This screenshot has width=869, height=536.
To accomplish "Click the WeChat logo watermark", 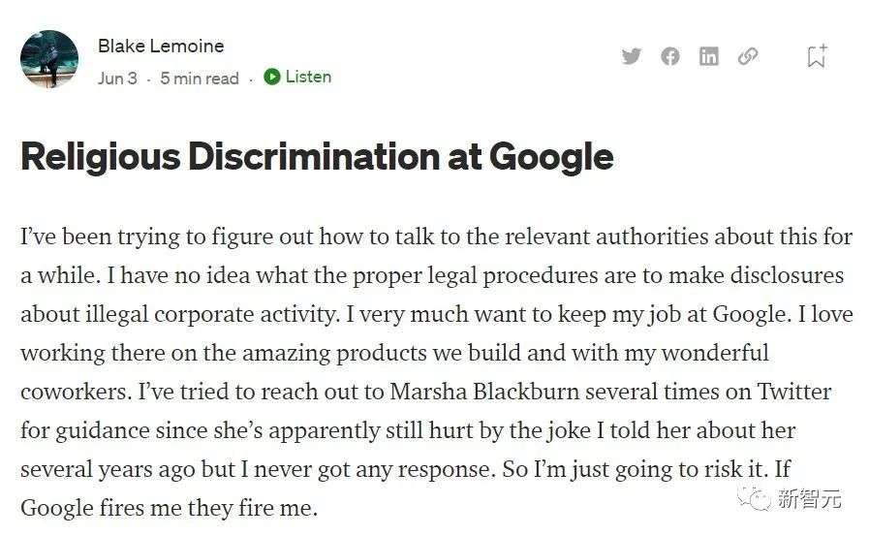I will click(x=755, y=498).
